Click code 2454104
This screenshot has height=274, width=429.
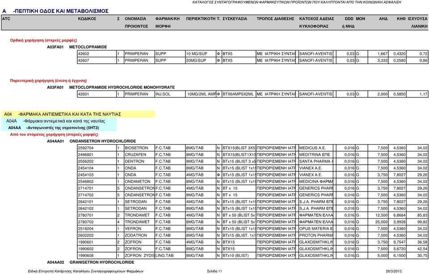86,168
